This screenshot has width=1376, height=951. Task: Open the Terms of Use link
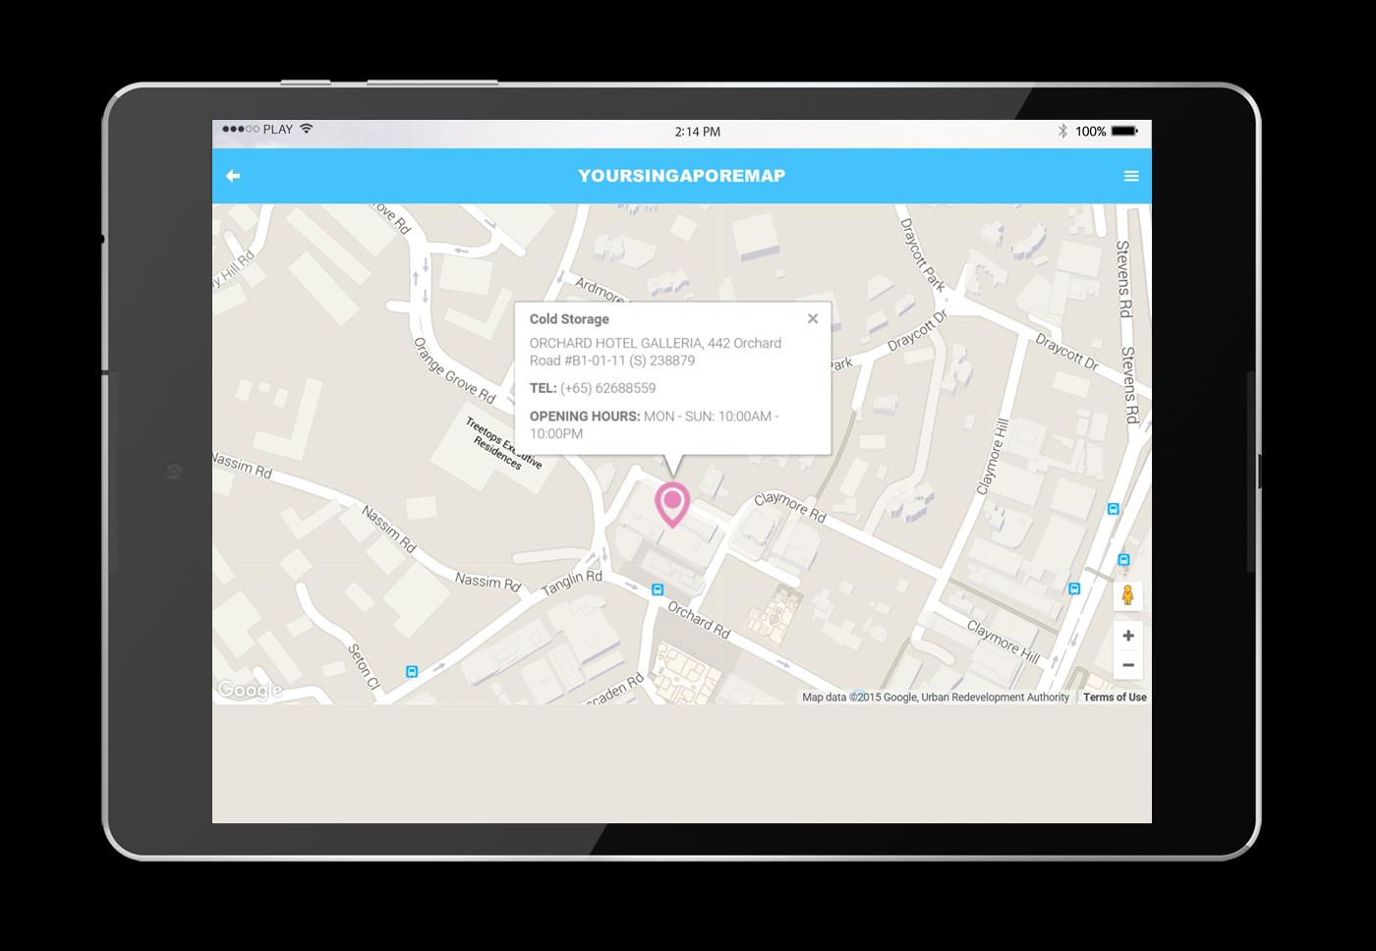tap(1115, 698)
